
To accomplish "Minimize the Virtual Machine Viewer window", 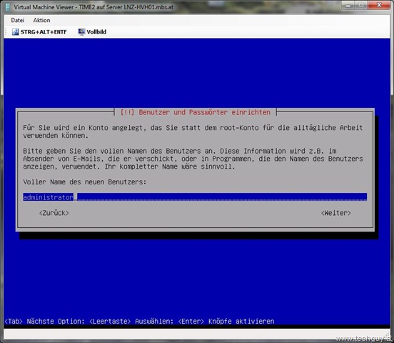I will tap(348, 5).
